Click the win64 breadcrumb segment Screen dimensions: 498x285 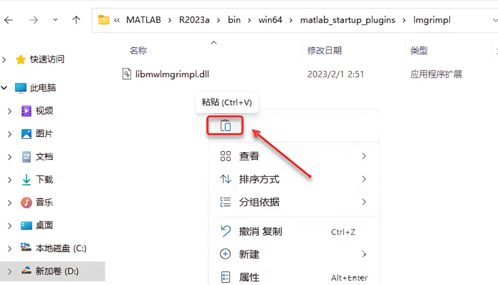(270, 20)
